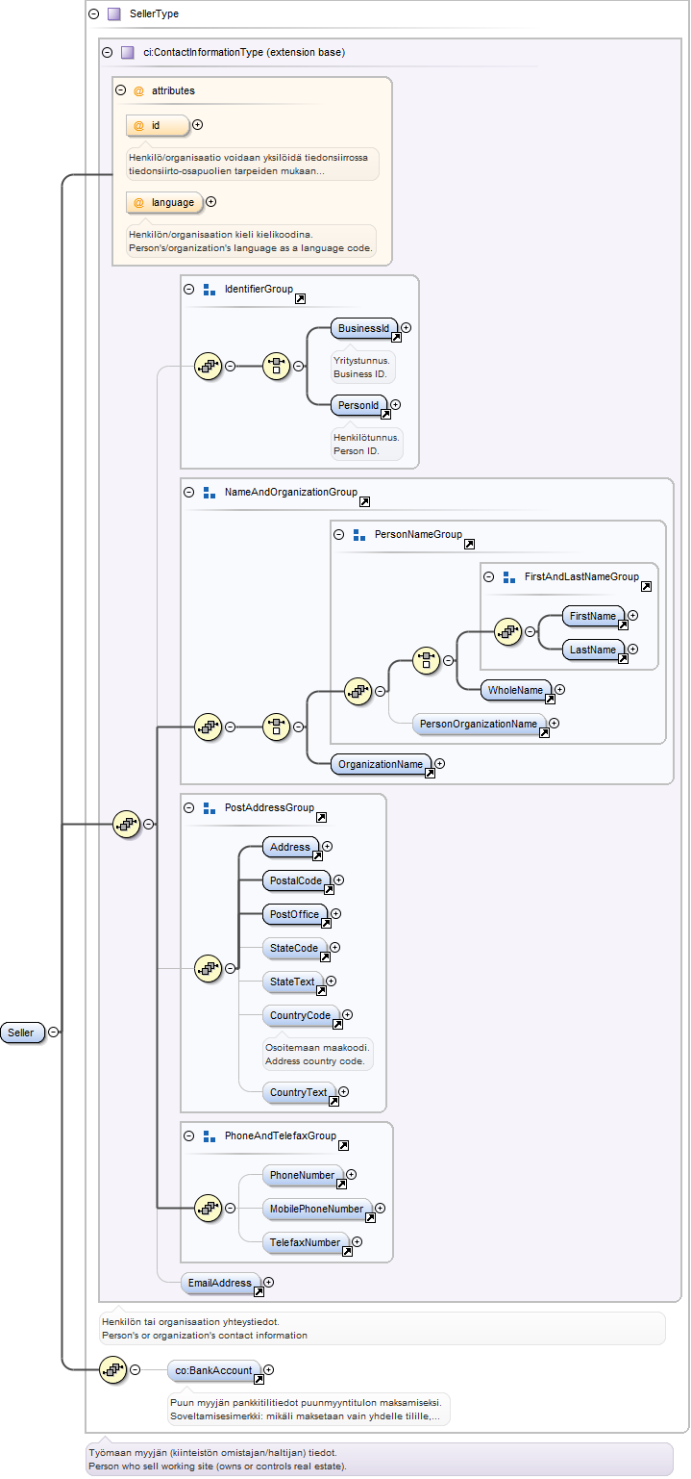Collapse the PersonNameGroup box
The image size is (691, 1479).
pos(339,534)
